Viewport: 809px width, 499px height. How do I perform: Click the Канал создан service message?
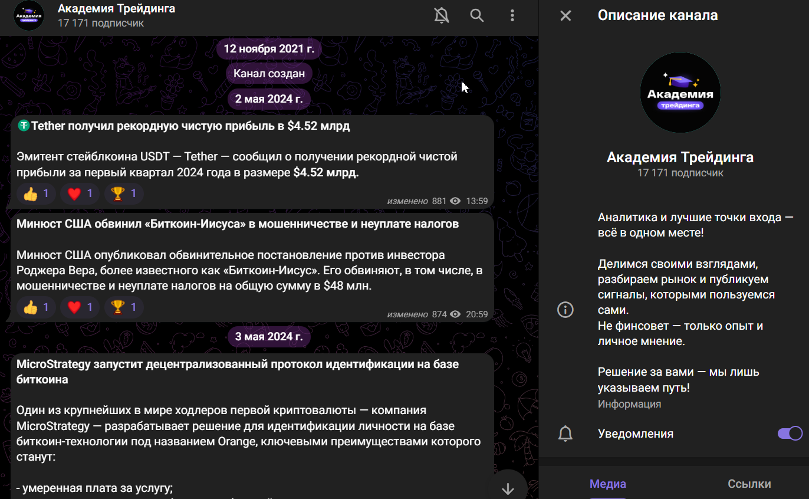[x=269, y=74]
